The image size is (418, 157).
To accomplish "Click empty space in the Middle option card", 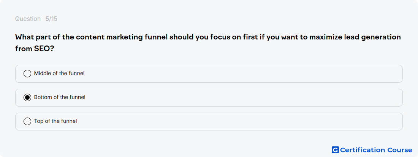I will point(240,74).
